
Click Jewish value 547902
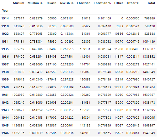(51, 118)
